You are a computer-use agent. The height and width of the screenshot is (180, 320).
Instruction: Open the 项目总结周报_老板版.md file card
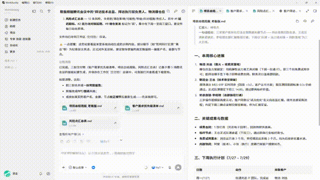click(89, 108)
